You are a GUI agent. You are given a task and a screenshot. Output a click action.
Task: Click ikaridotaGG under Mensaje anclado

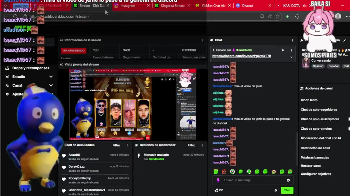click(156, 159)
